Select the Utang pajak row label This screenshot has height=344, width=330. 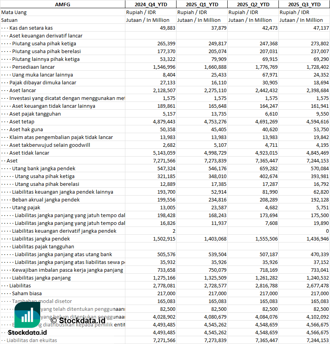point(26,208)
